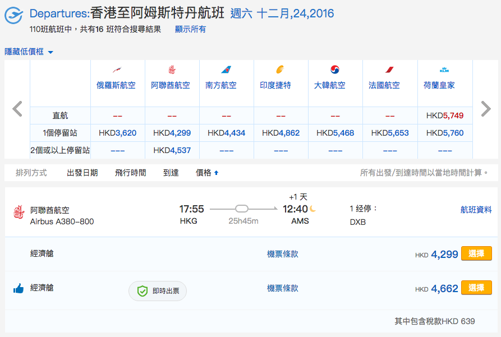Click the arrival time 12:40
The height and width of the screenshot is (337, 501).
coord(295,209)
